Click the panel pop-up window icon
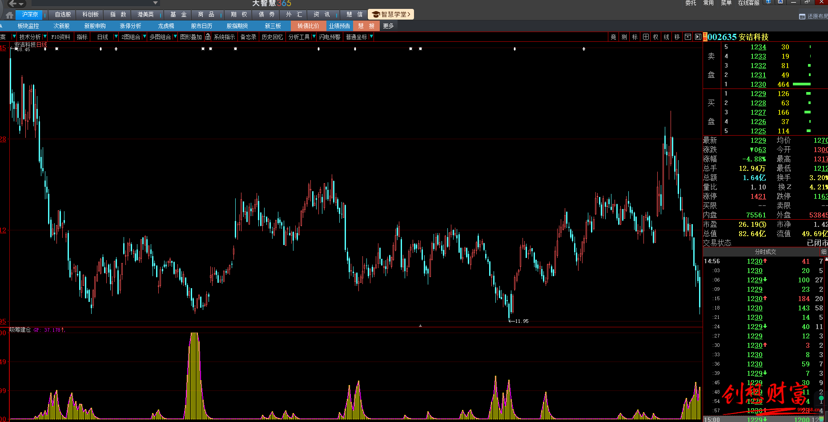 point(688,37)
